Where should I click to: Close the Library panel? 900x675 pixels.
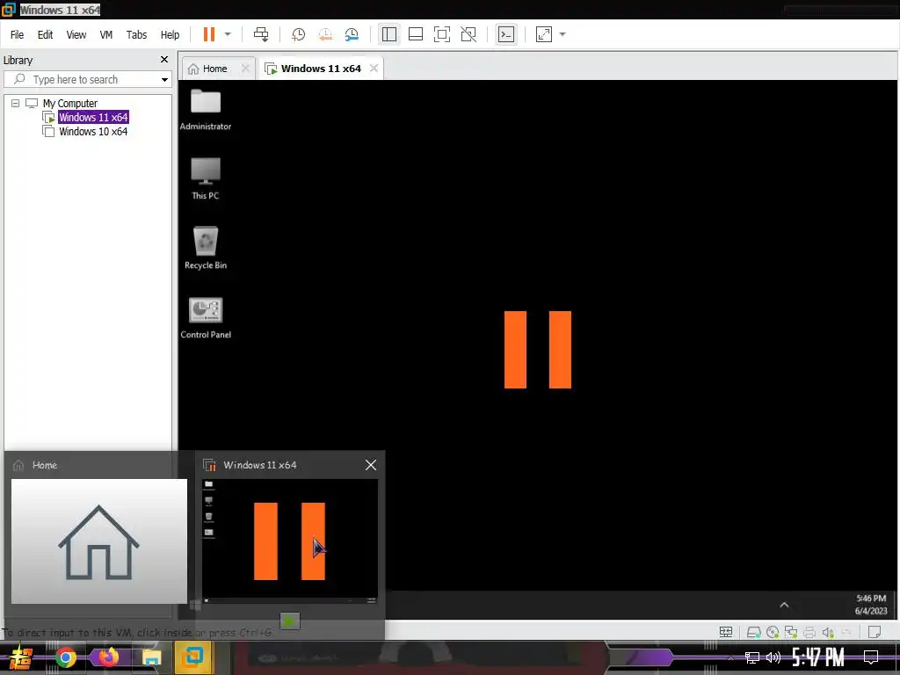[x=164, y=60]
